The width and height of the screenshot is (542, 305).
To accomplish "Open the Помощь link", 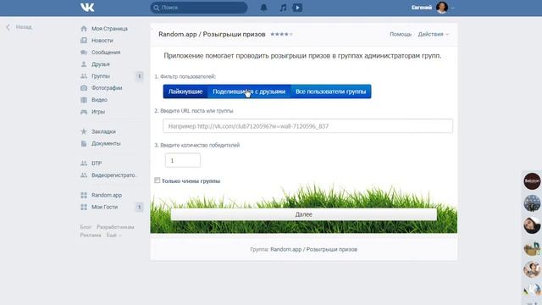I will (x=401, y=34).
